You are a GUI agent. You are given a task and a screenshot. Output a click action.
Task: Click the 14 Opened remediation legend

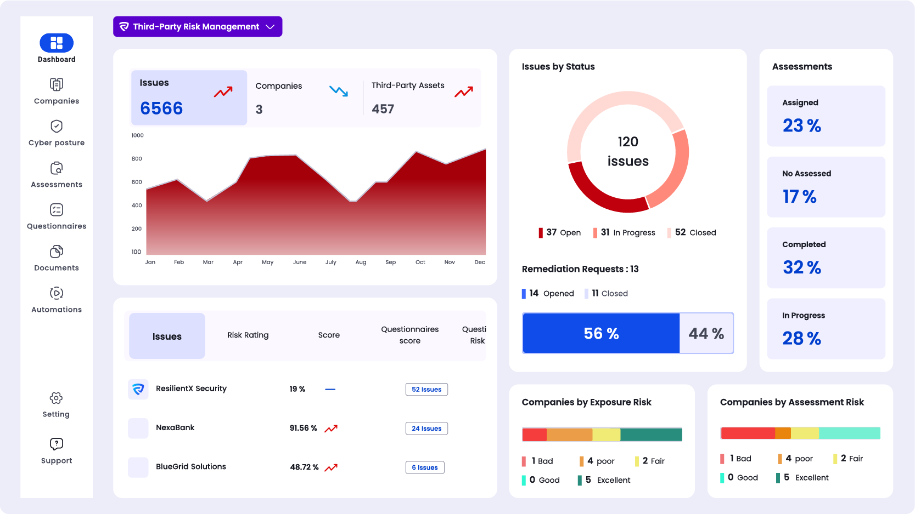[x=548, y=293]
